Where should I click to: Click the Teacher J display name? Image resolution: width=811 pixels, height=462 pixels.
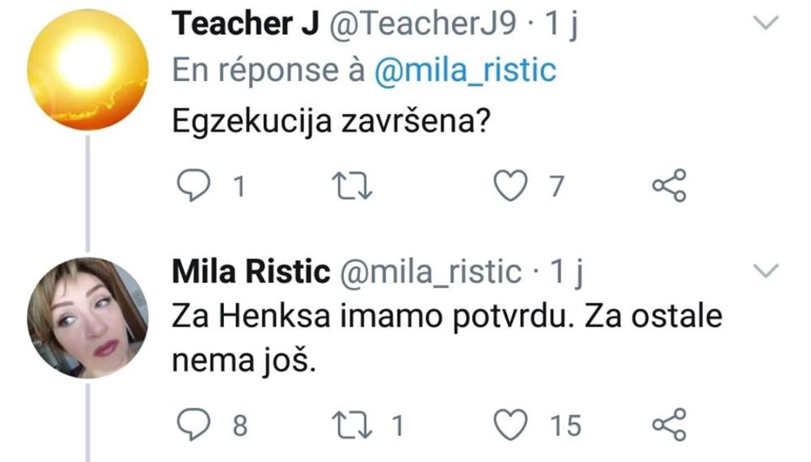point(241,27)
